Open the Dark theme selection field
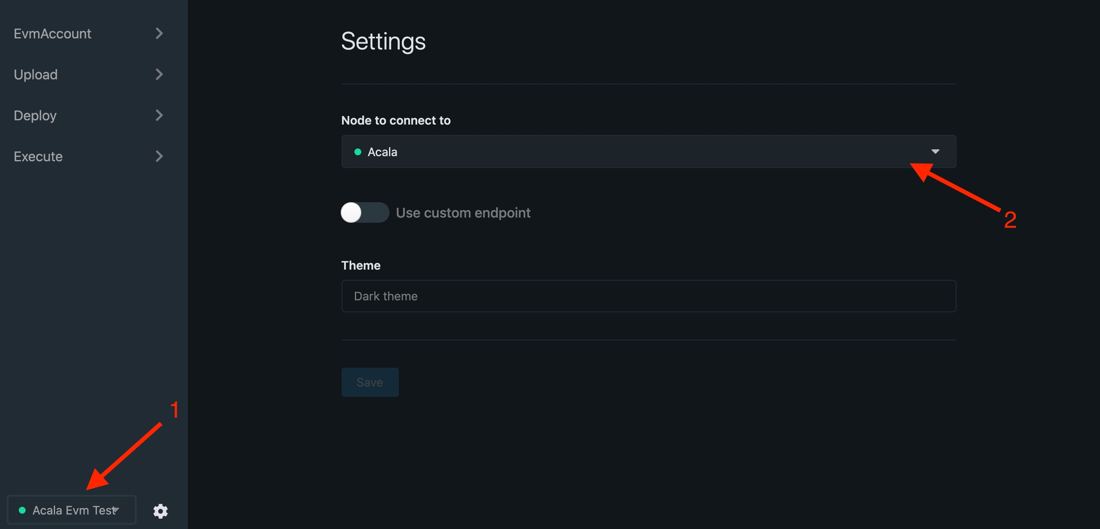 pyautogui.click(x=648, y=296)
